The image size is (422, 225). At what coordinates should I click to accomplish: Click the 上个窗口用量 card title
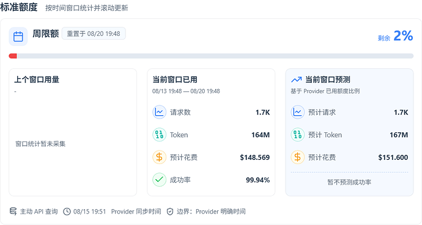(37, 80)
